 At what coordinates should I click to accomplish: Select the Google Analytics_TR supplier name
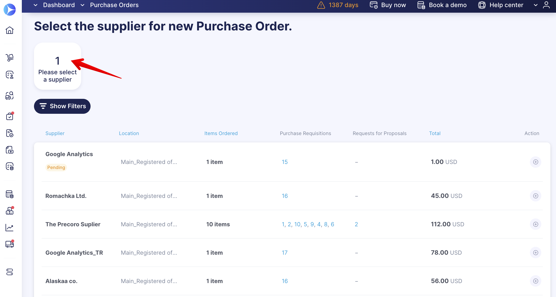(74, 253)
